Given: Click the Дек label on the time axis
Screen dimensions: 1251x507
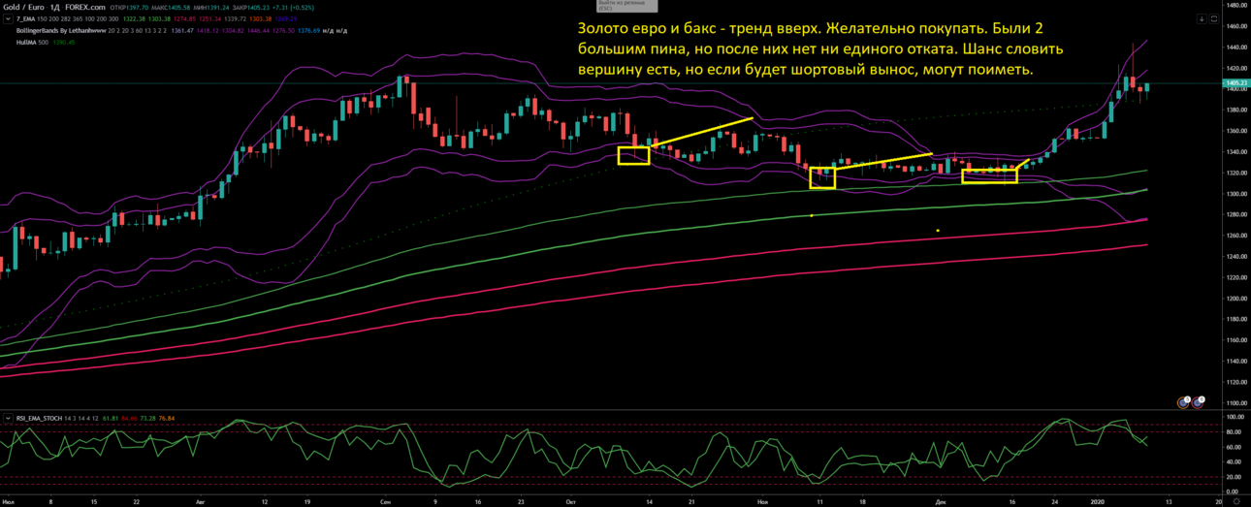Looking at the screenshot, I should (x=941, y=502).
